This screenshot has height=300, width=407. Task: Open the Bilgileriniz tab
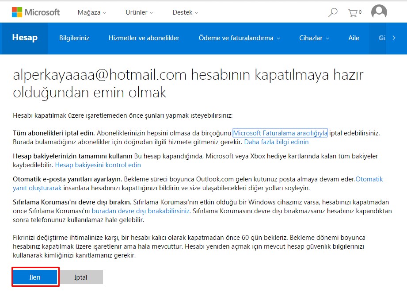(74, 38)
